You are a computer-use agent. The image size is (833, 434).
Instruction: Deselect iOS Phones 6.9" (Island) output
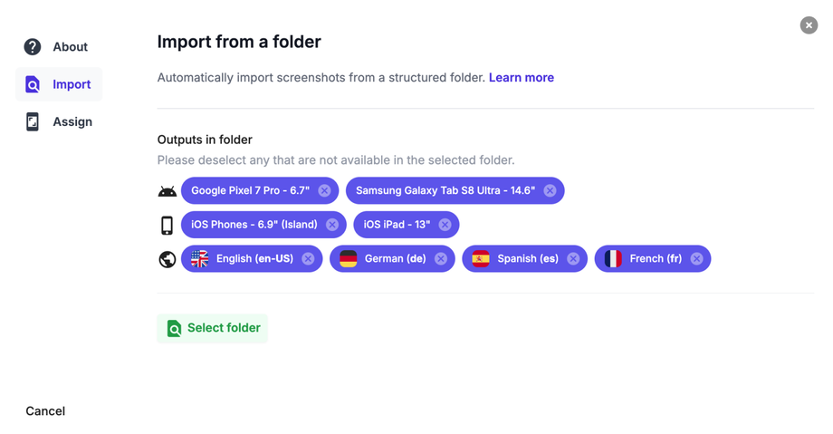tap(332, 225)
